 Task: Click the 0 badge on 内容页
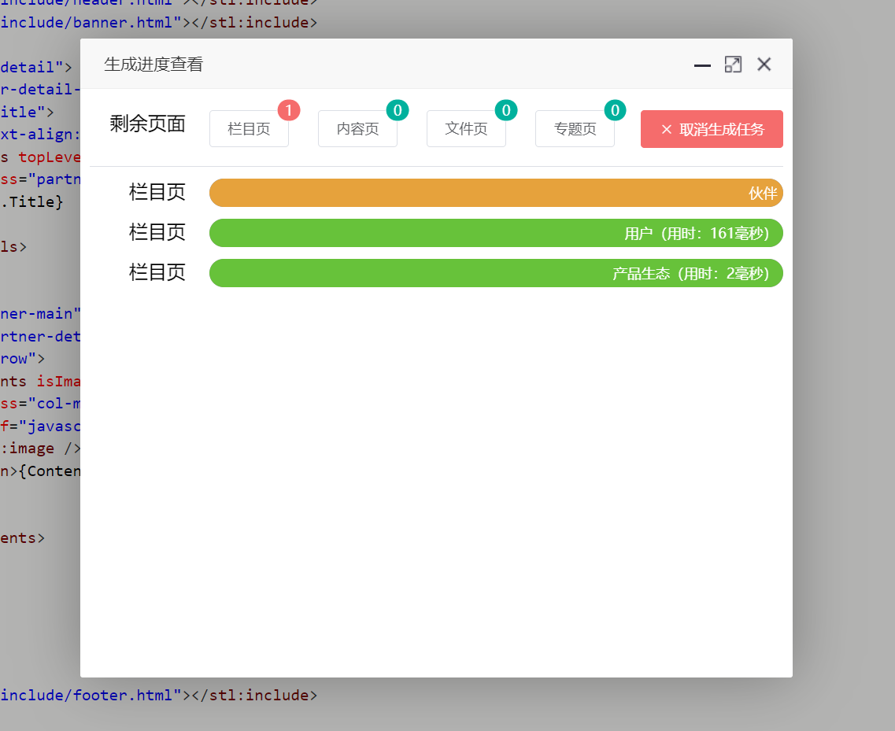[x=398, y=110]
